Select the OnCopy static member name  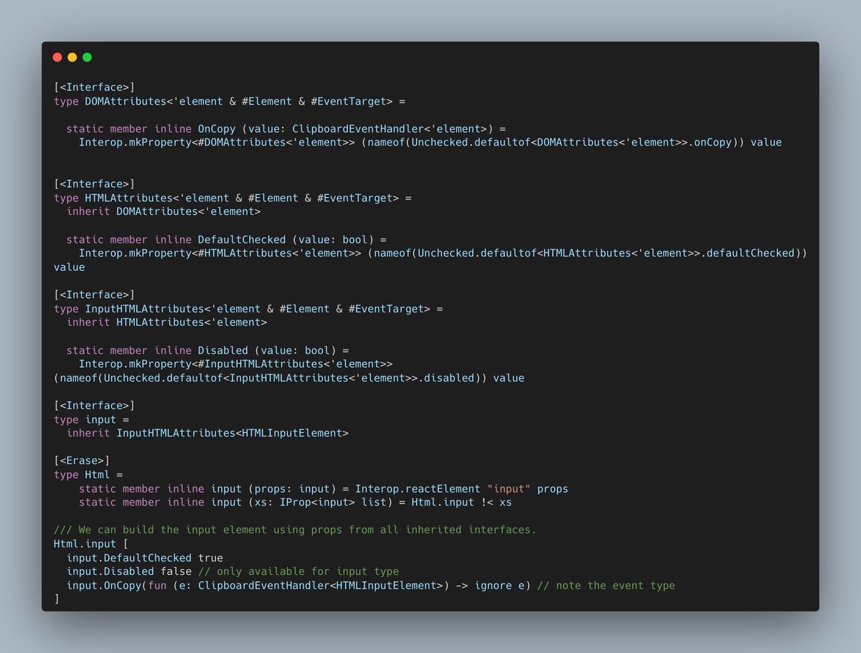click(x=216, y=128)
